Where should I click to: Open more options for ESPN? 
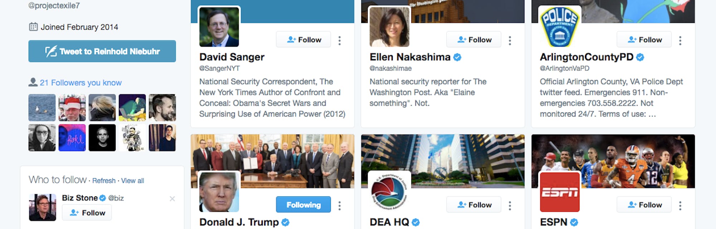click(680, 205)
